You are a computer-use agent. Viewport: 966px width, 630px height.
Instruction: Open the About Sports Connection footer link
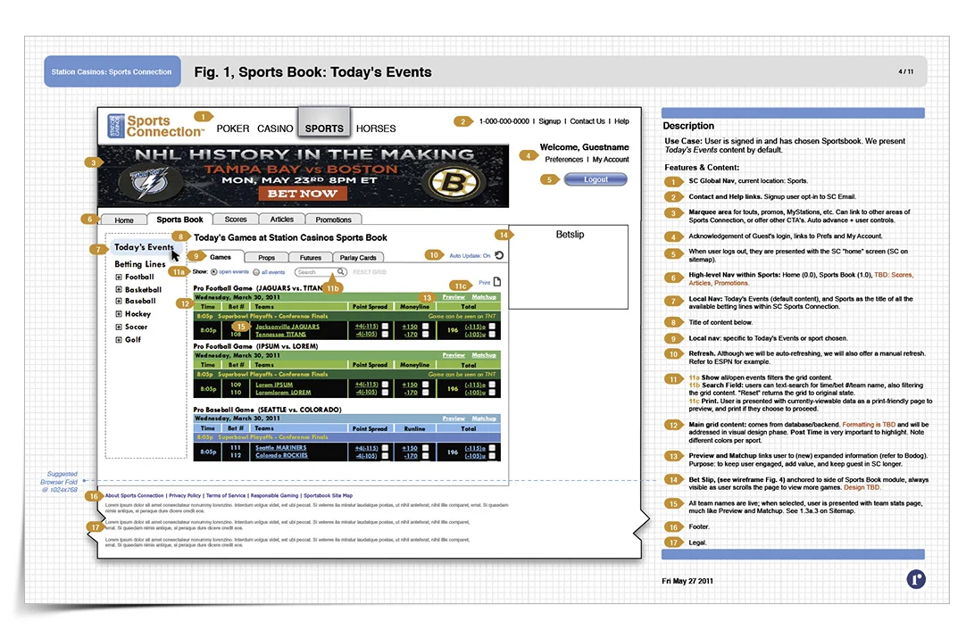134,495
